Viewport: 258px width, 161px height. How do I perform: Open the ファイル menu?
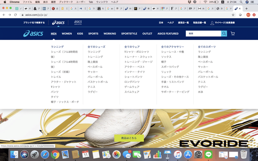(27, 2)
